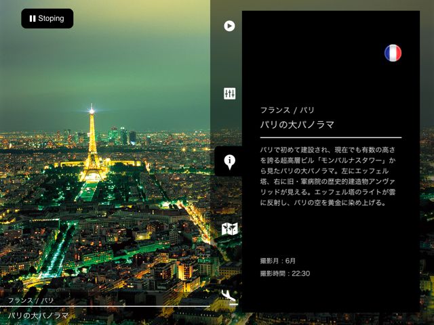This screenshot has height=325, width=434.
Task: Click the Eiffel Tower in the photo
Action: (x=92, y=144)
